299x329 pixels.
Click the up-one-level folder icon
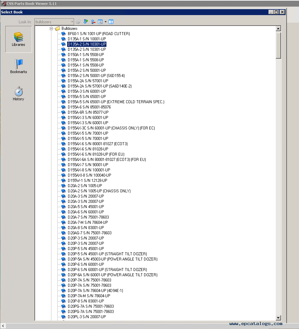tap(78, 22)
